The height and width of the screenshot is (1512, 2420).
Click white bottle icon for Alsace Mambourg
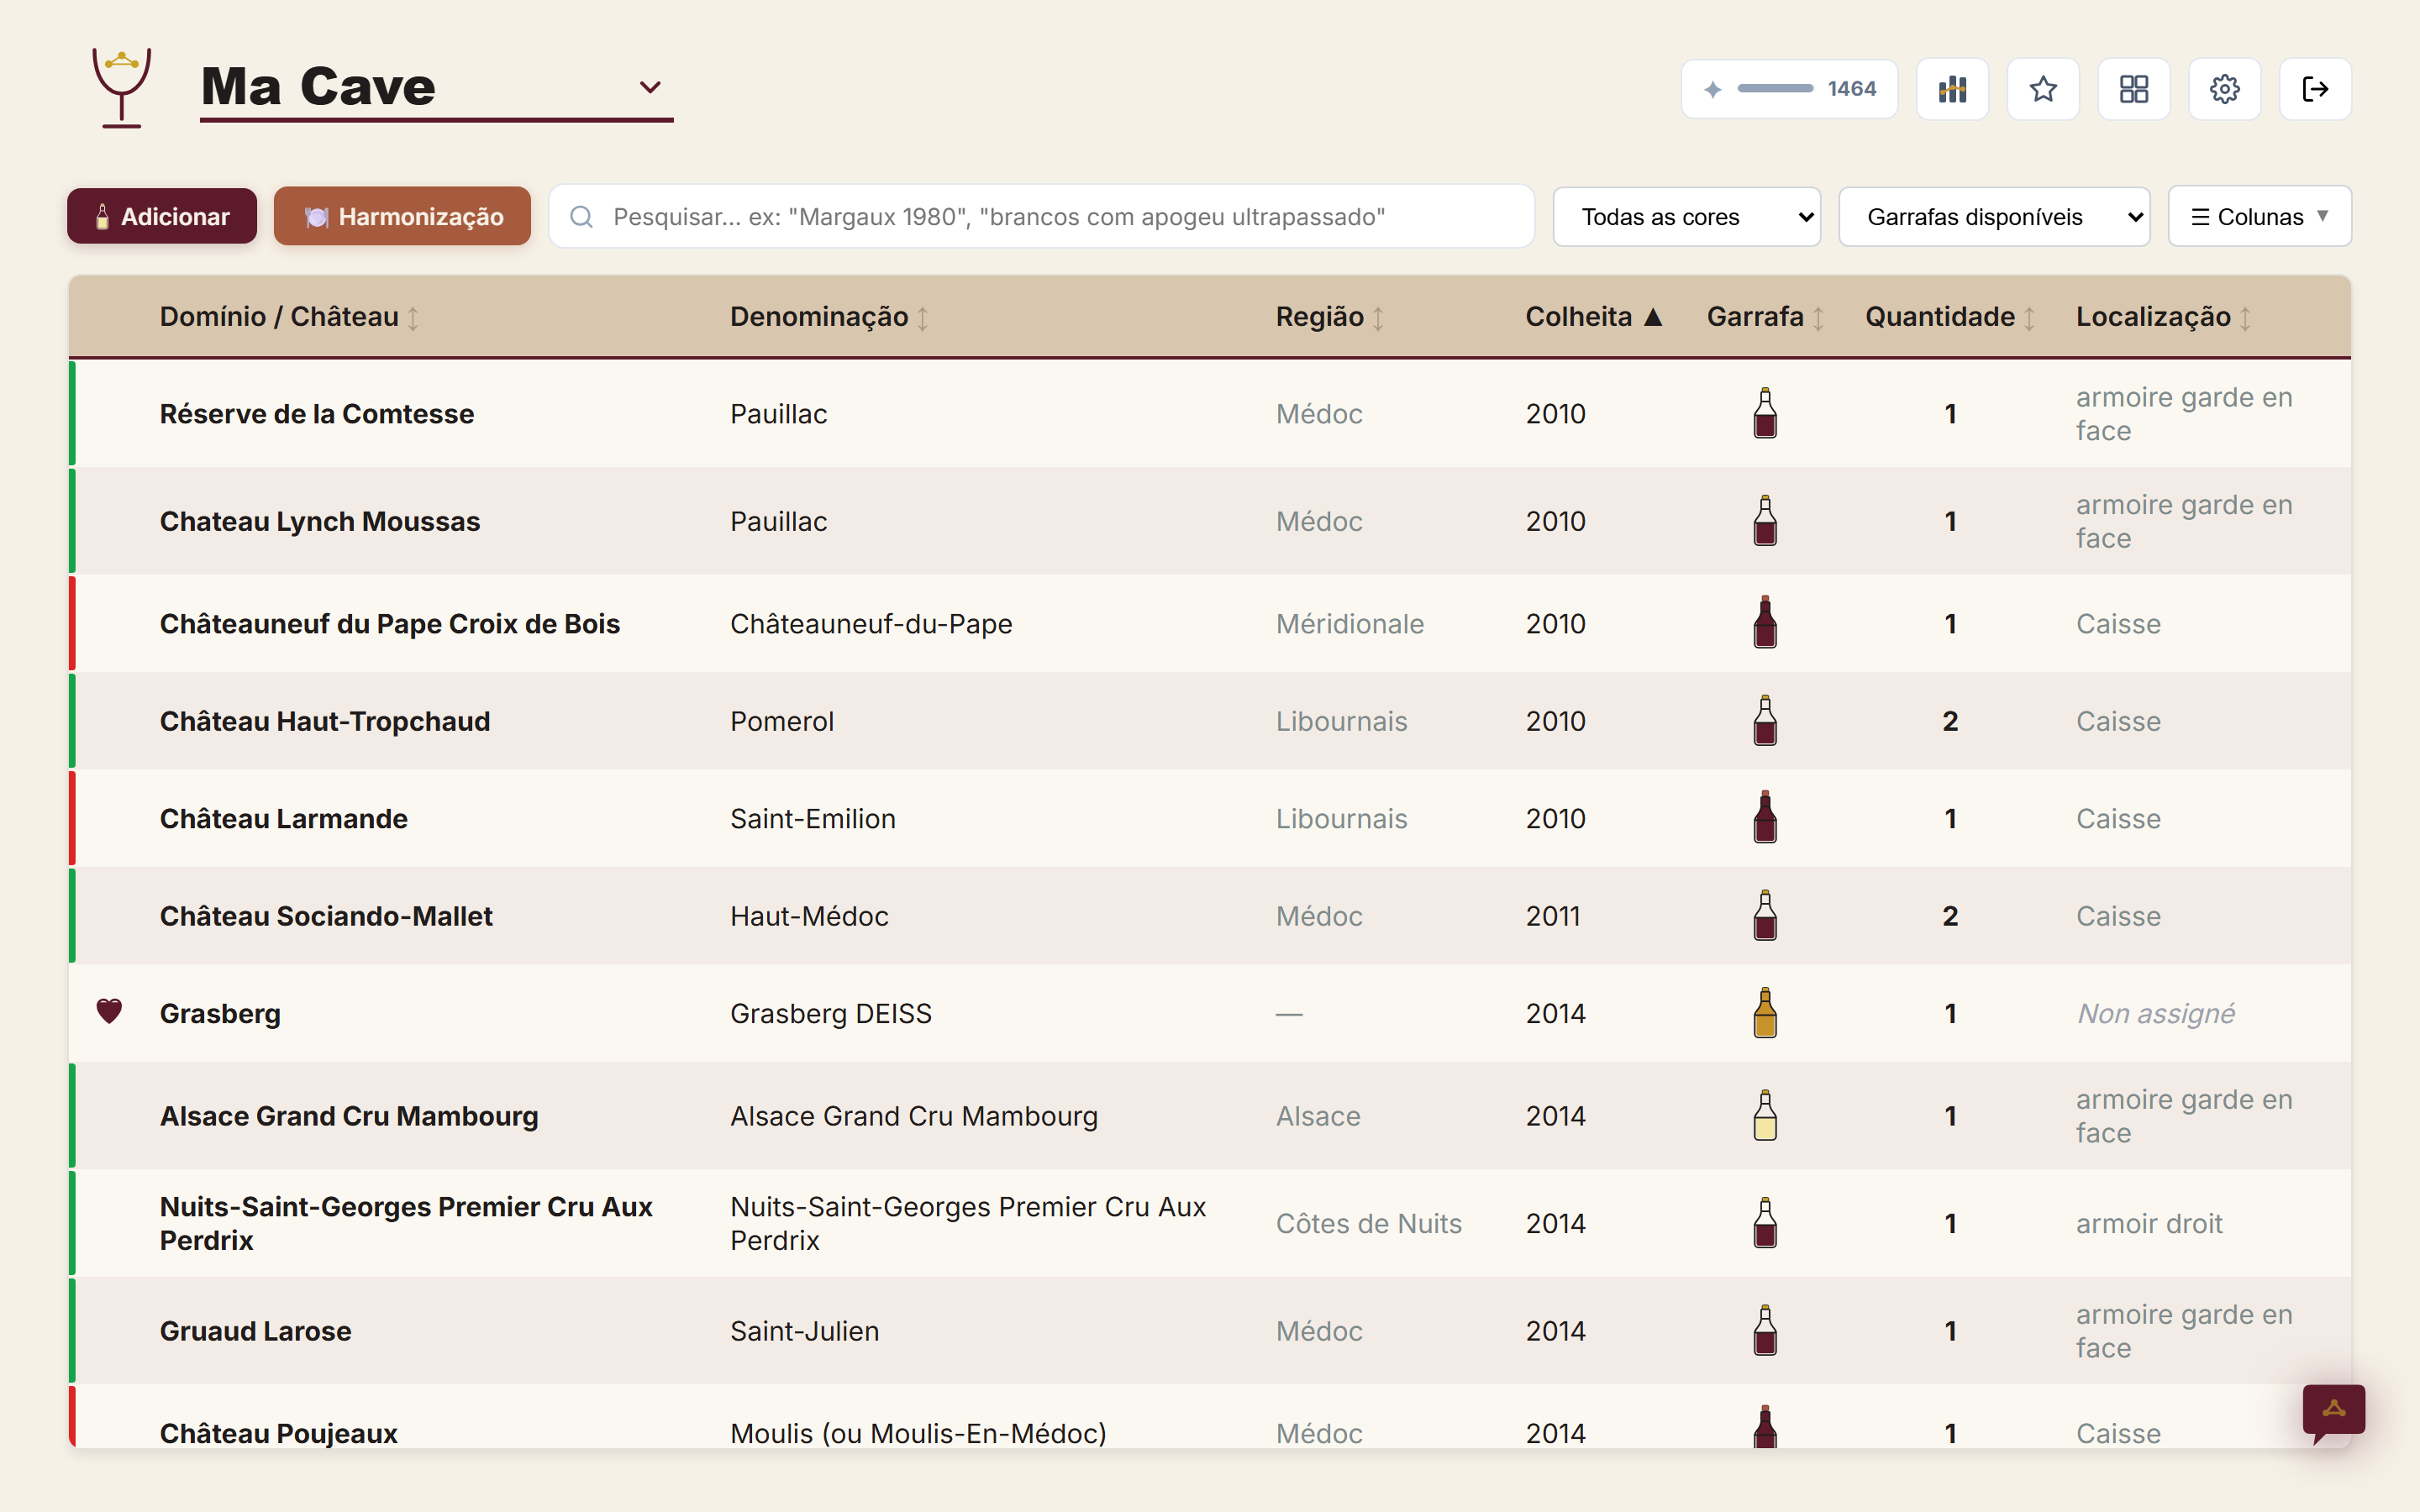click(x=1765, y=1115)
